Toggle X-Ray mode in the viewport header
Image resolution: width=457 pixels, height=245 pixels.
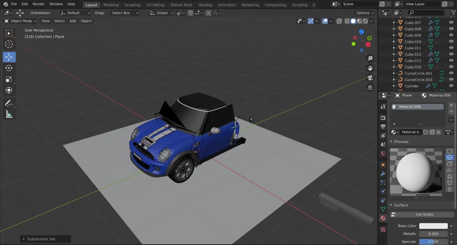coord(339,21)
